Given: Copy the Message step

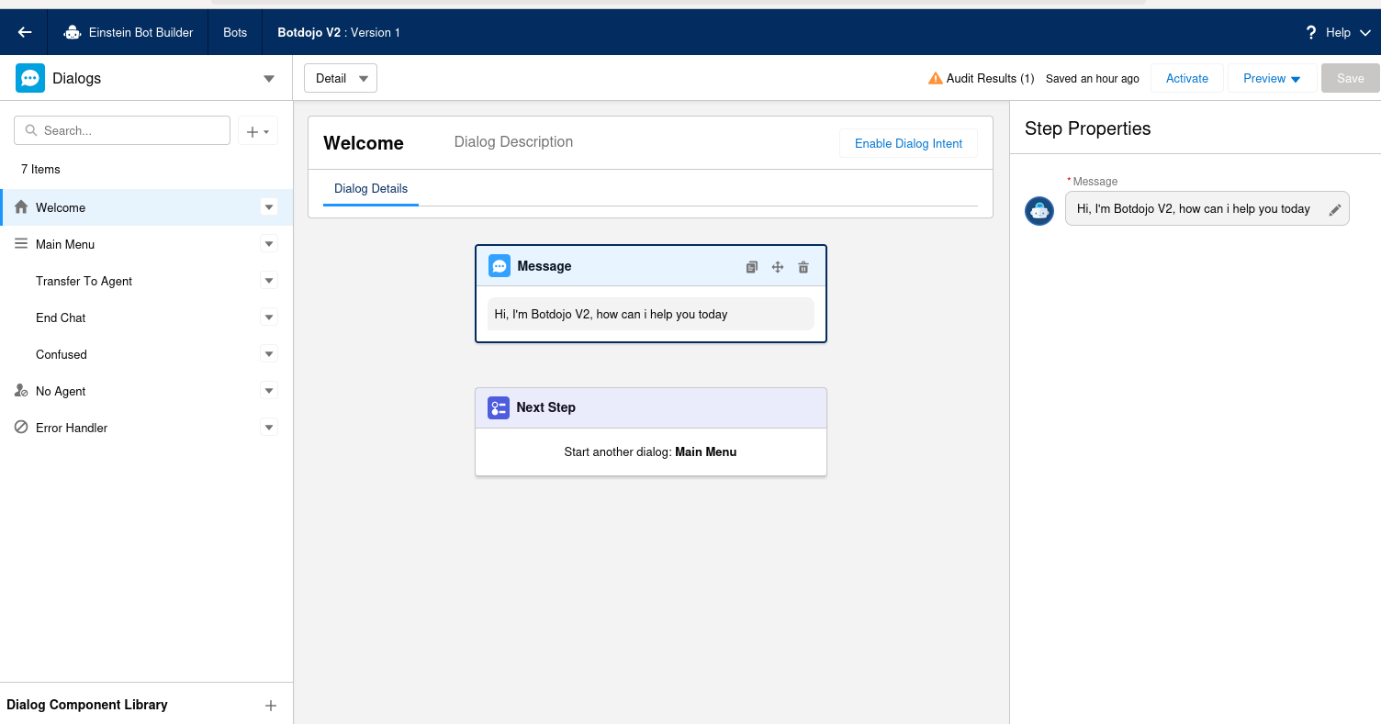Looking at the screenshot, I should [752, 267].
